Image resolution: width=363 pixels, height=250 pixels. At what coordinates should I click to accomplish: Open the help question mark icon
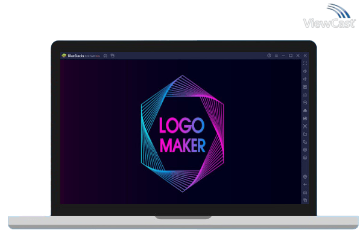pyautogui.click(x=269, y=56)
